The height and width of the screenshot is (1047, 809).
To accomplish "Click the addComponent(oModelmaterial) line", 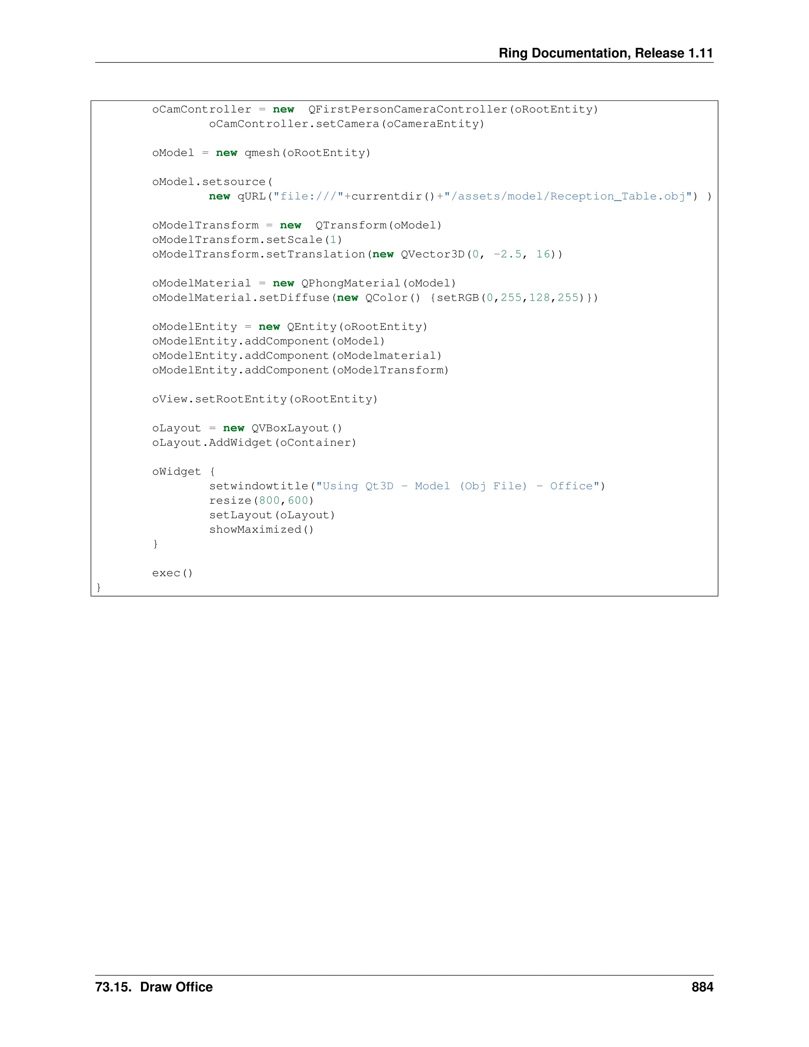I will 297,356.
